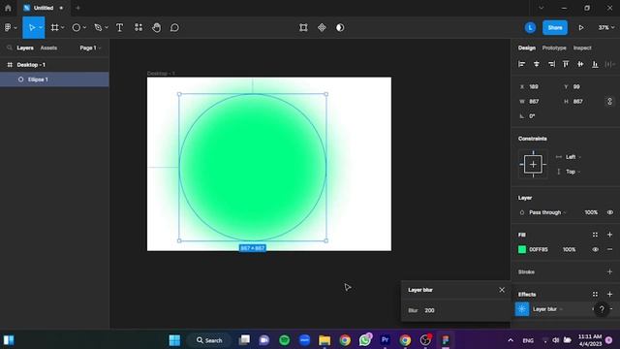Add a new effect with plus
Viewport: 620px width, 349px height.
(x=609, y=295)
